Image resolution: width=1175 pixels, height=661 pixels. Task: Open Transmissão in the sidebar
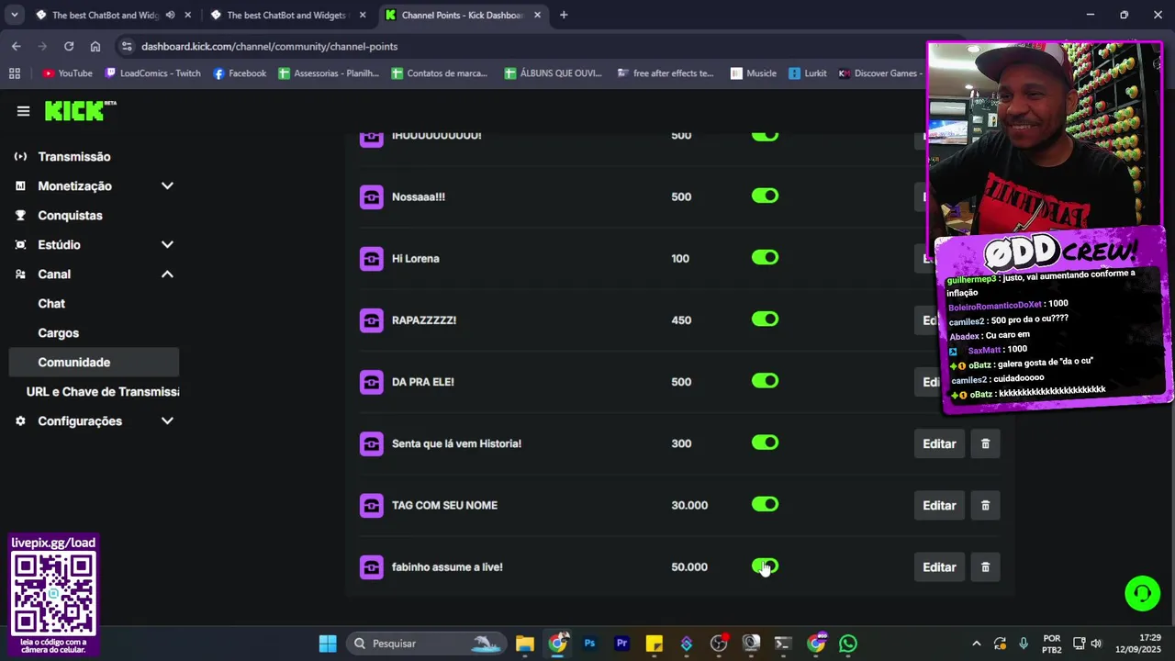[x=73, y=157]
